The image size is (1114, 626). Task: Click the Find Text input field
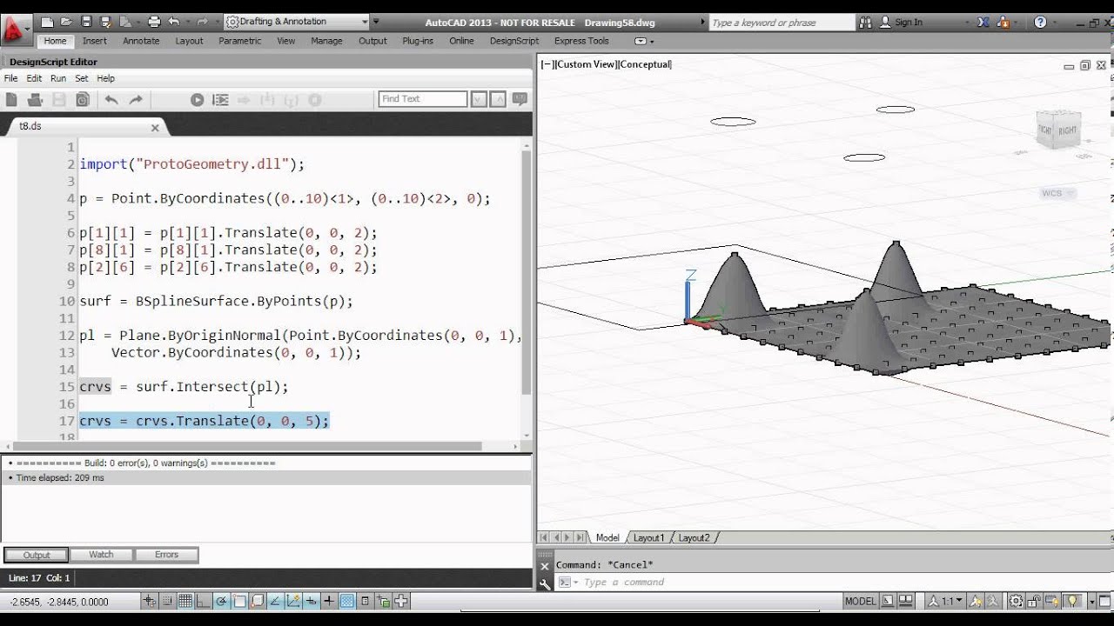[423, 99]
